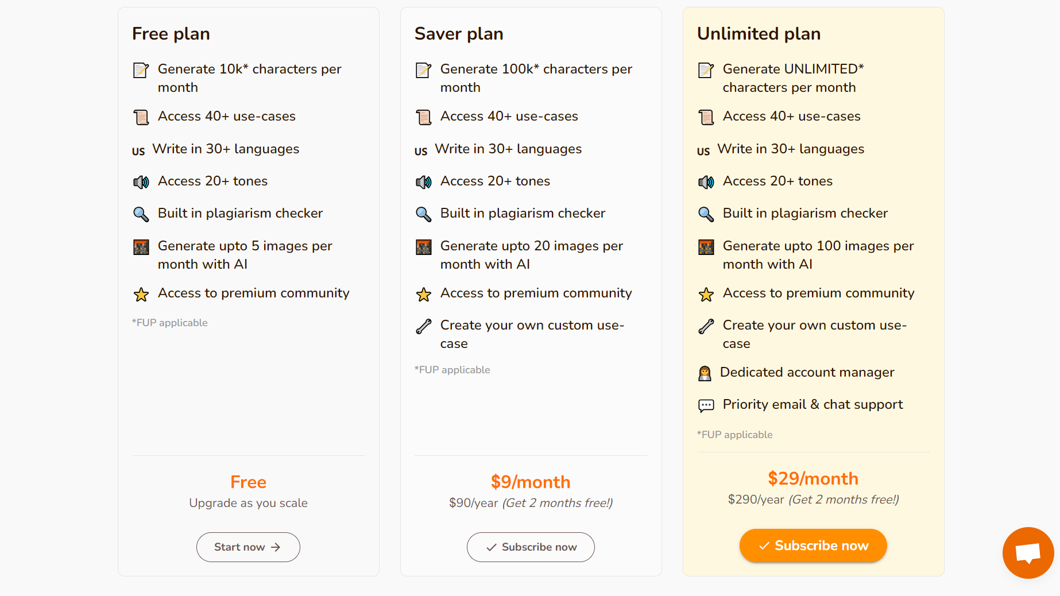The height and width of the screenshot is (596, 1060).
Task: Click the Unlimited plan heading
Action: tap(759, 33)
